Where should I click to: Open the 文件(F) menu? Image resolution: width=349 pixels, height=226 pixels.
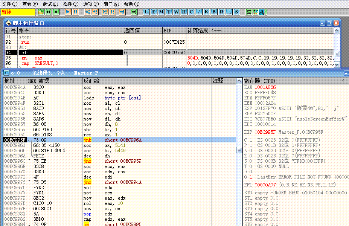pyautogui.click(x=9, y=4)
